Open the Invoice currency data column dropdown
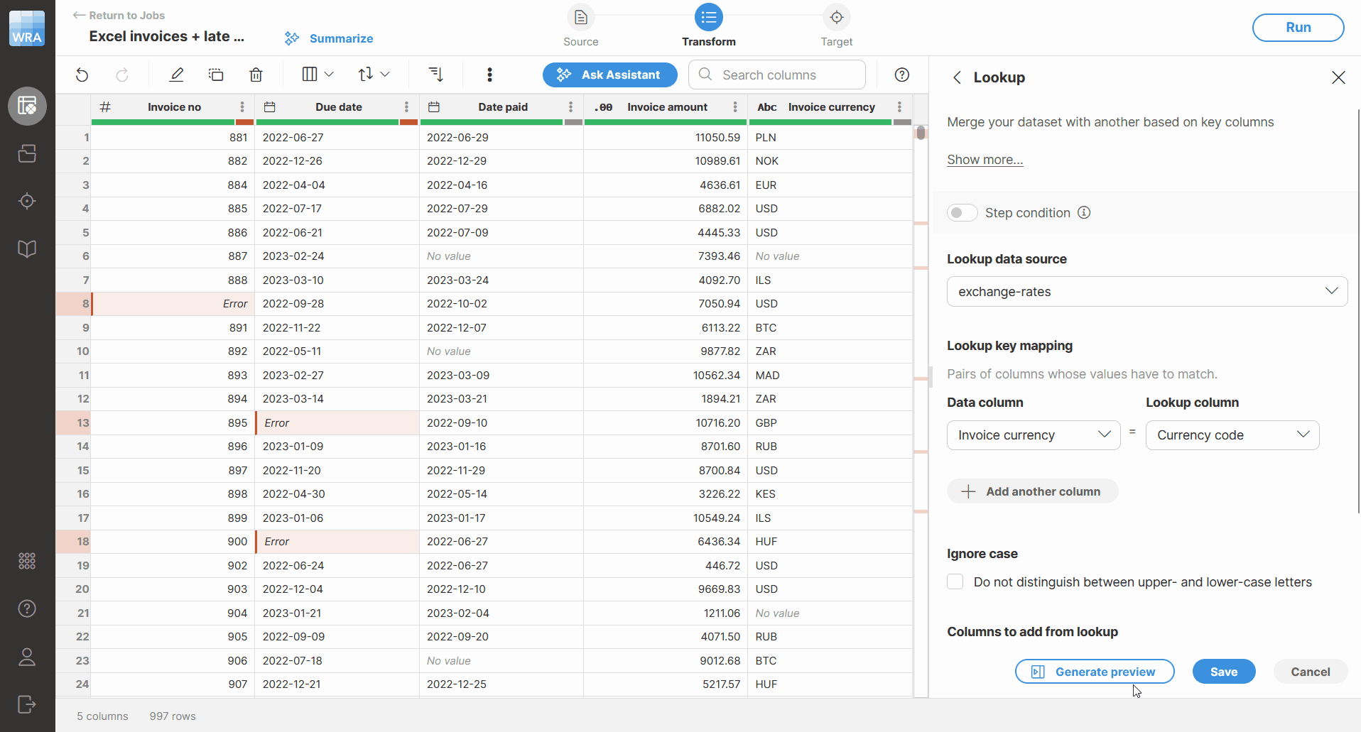 [x=1033, y=435]
